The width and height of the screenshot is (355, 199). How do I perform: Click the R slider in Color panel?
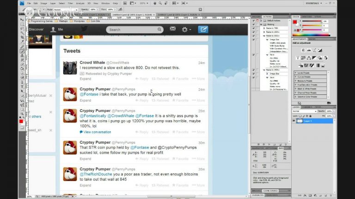point(312,21)
